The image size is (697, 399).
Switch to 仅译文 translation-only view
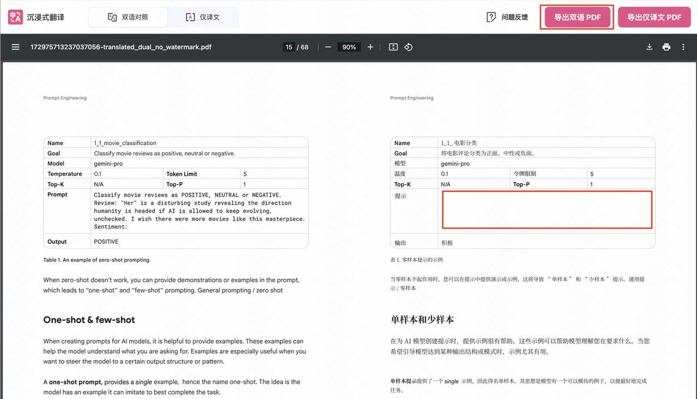pos(203,17)
